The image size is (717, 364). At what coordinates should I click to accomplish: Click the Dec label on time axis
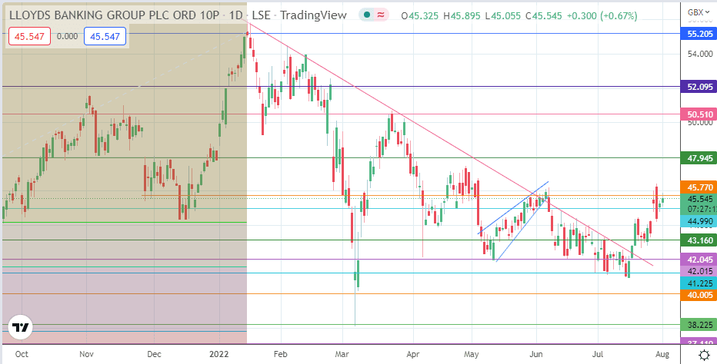[x=154, y=354]
